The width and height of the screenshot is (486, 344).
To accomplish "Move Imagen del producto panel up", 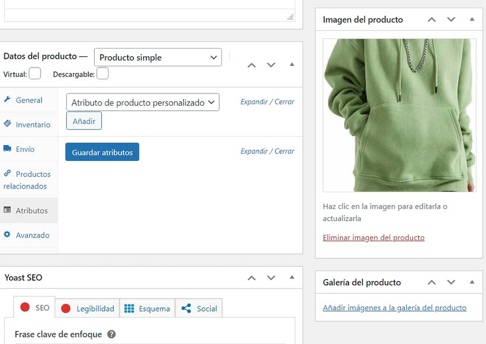I will (x=431, y=19).
